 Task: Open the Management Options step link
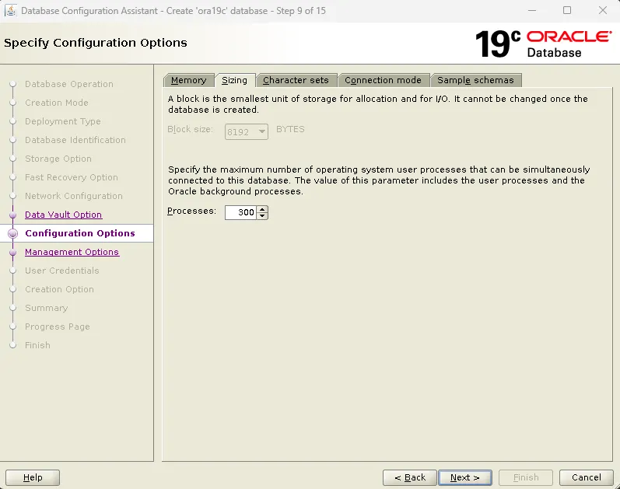pos(72,252)
